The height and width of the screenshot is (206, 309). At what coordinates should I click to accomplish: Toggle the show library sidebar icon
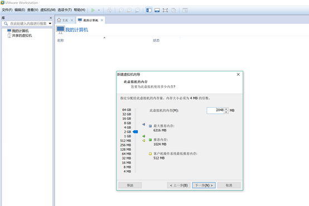coord(149,10)
